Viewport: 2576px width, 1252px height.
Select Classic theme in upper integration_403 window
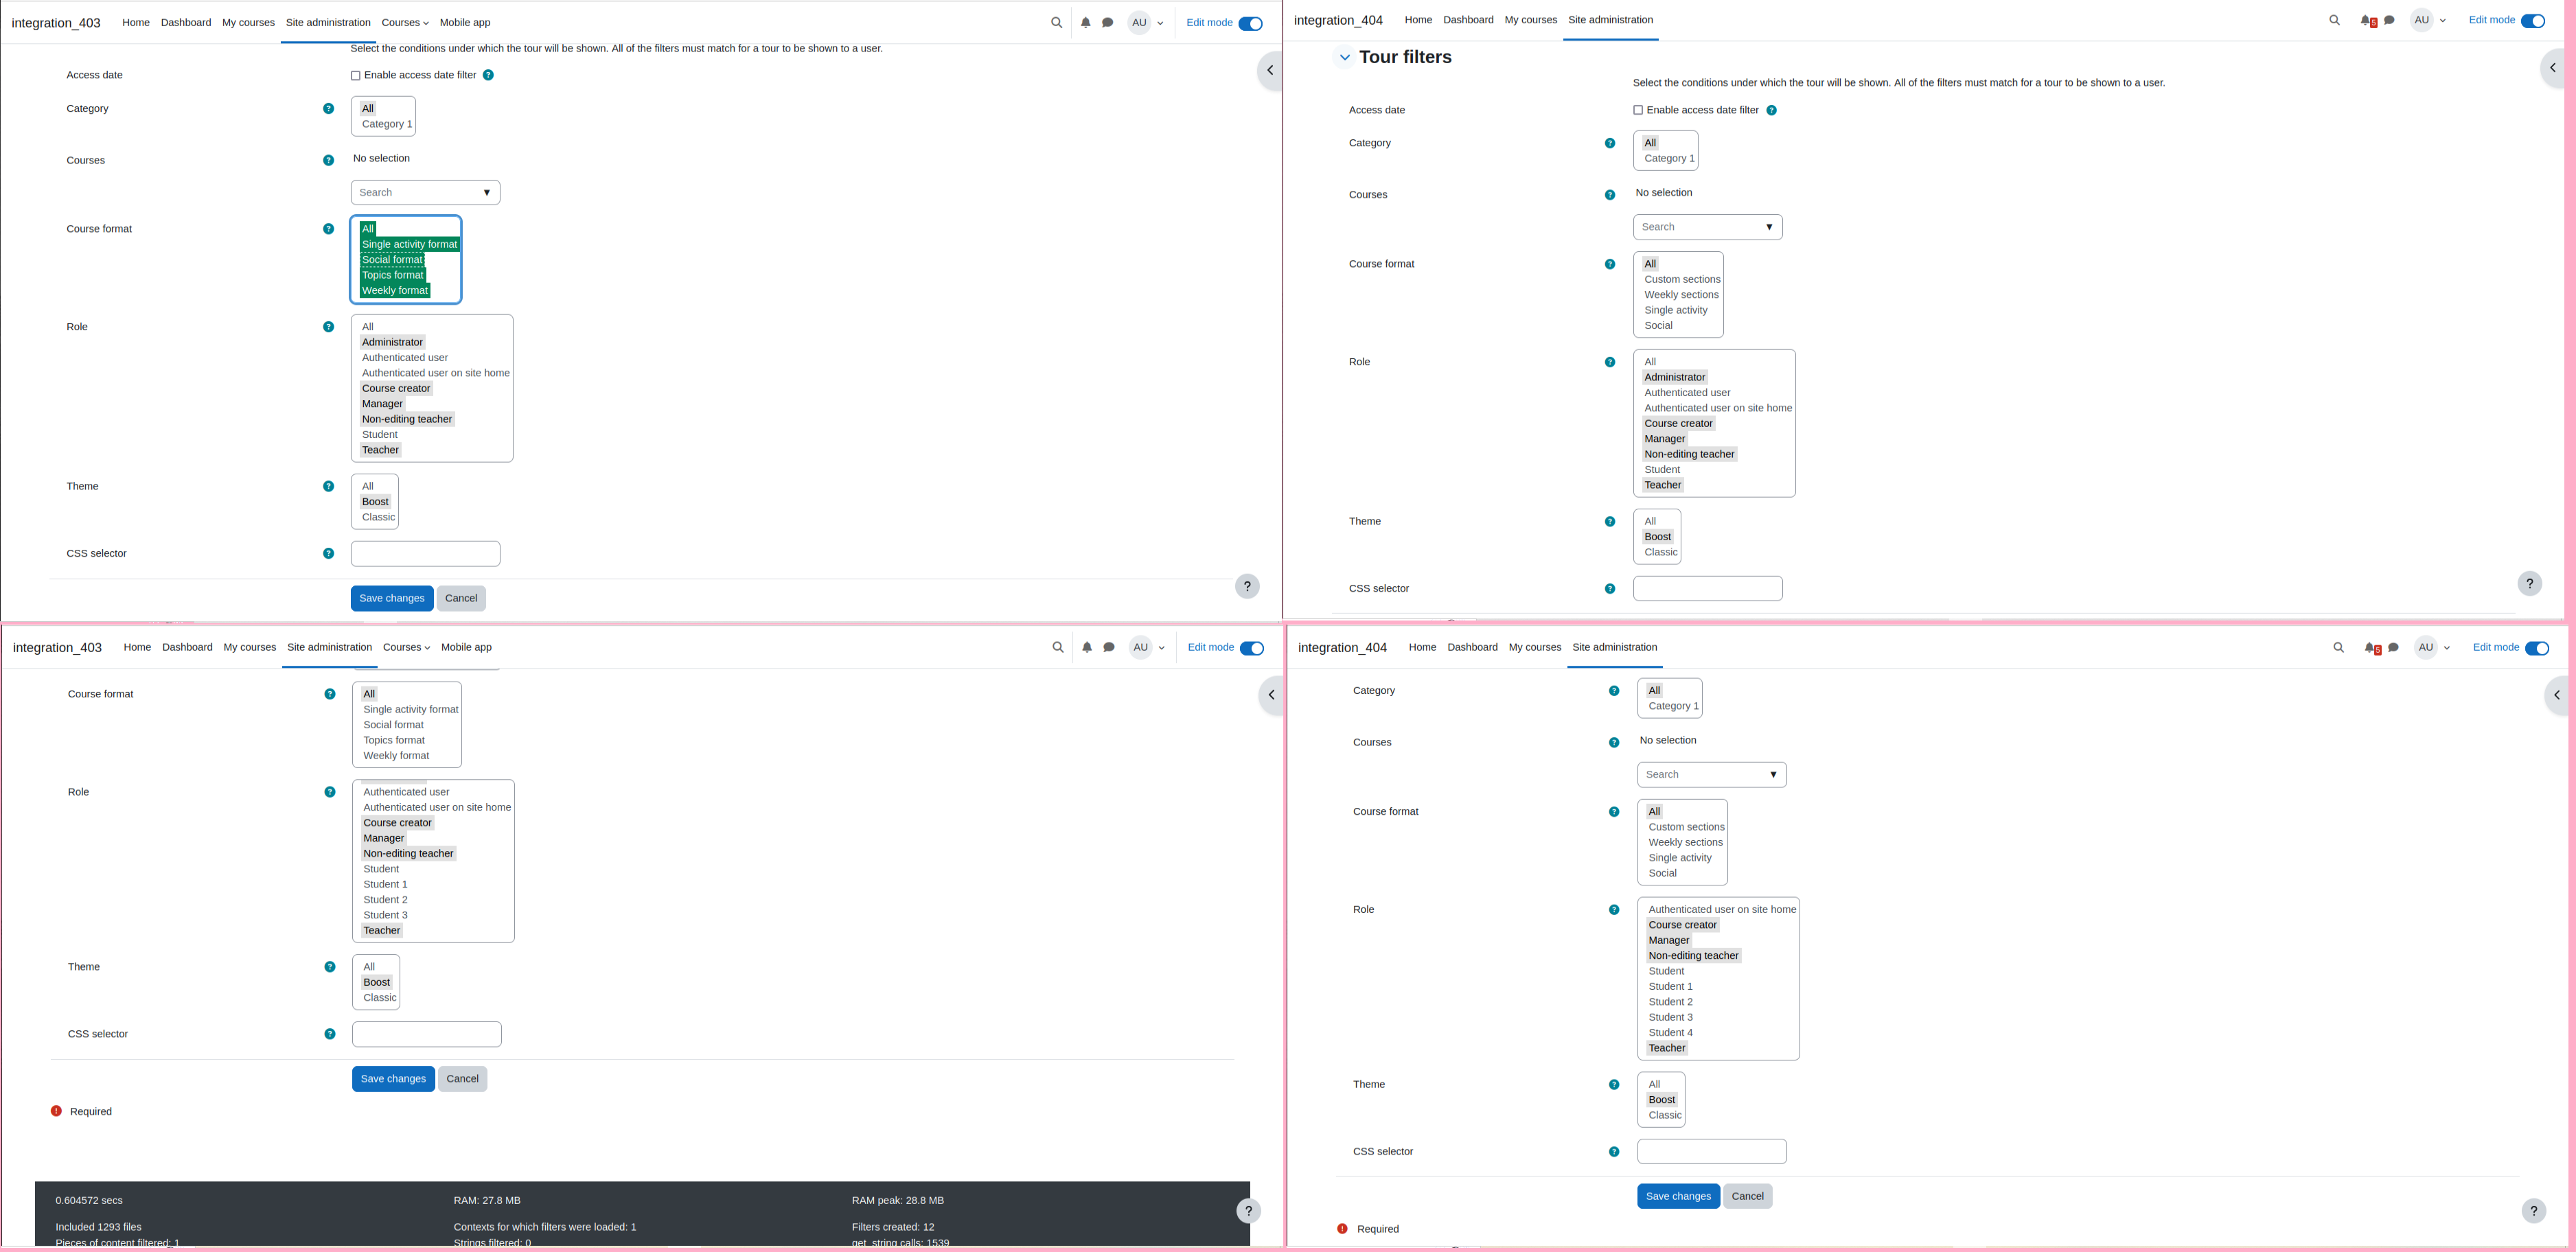click(x=378, y=517)
